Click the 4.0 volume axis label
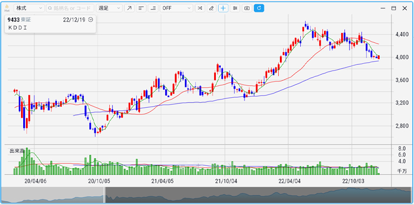Screen dimensions: 414x205 [x=402, y=161]
